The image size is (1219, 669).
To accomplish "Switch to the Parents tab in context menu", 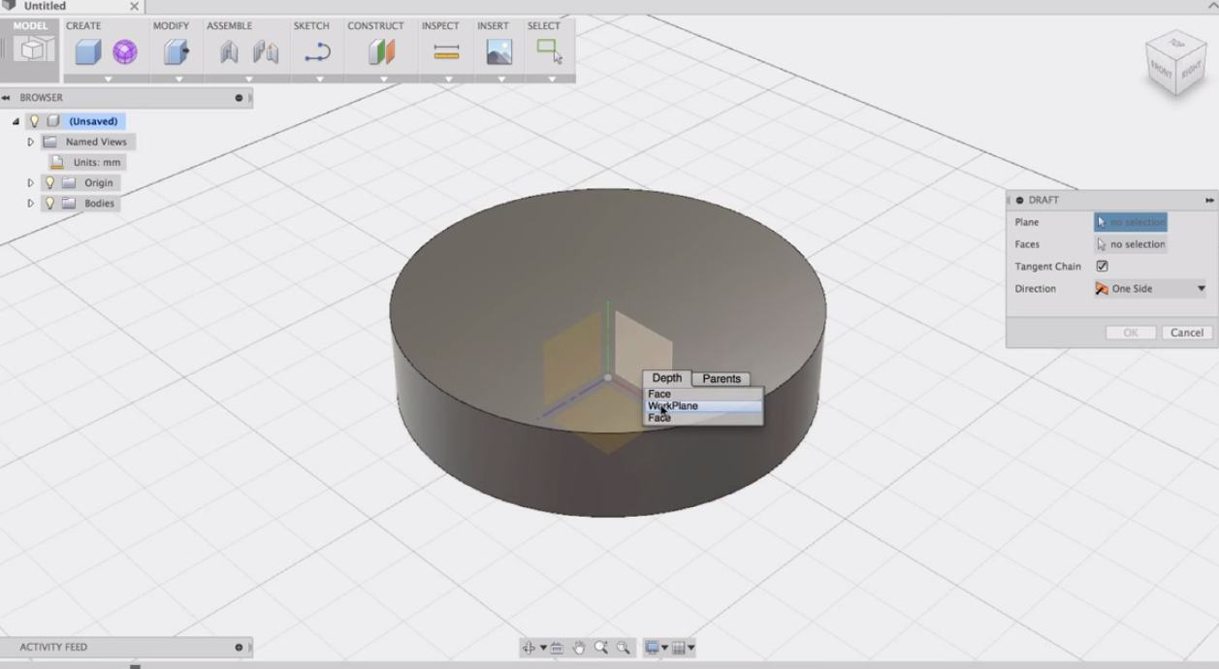I will click(x=722, y=378).
